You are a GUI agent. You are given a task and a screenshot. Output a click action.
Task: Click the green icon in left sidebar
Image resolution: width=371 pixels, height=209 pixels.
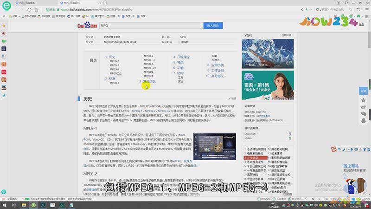click(x=4, y=41)
